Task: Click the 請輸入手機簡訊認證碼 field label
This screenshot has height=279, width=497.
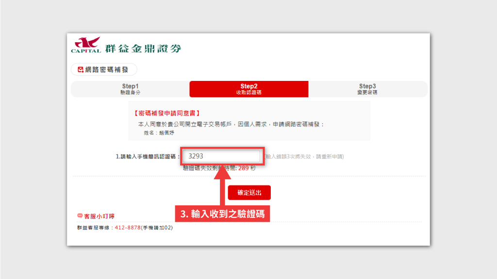Action: coord(148,156)
